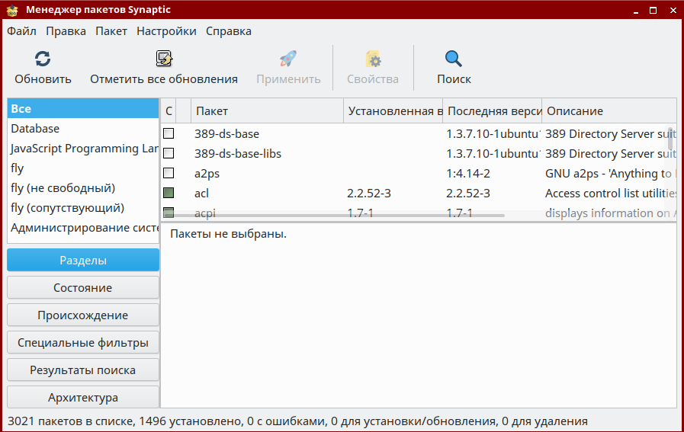This screenshot has height=432, width=684.
Task: Select the a2ps package name
Action: [x=207, y=174]
